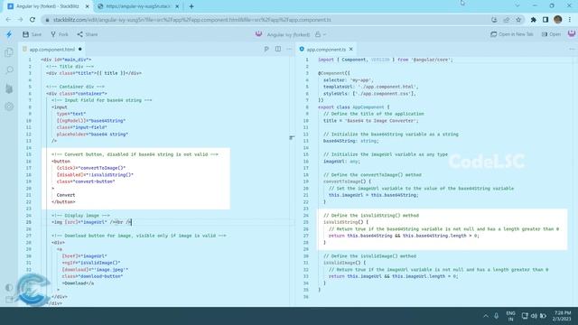
Task: Close the app.component.ts editor tab
Action: pyautogui.click(x=351, y=49)
